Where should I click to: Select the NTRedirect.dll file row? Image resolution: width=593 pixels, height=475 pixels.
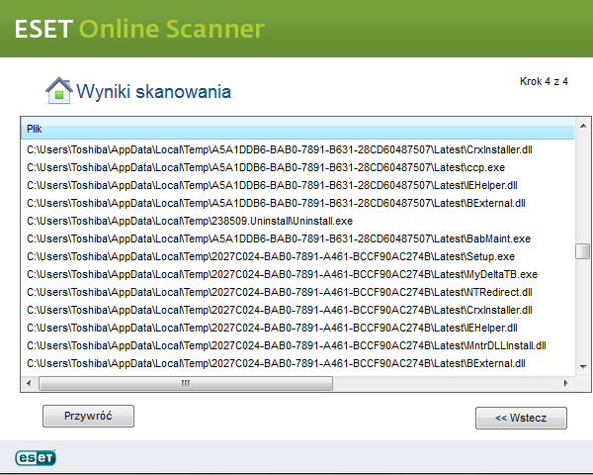click(297, 292)
